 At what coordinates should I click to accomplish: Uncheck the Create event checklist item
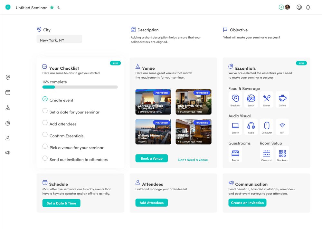pyautogui.click(x=45, y=99)
